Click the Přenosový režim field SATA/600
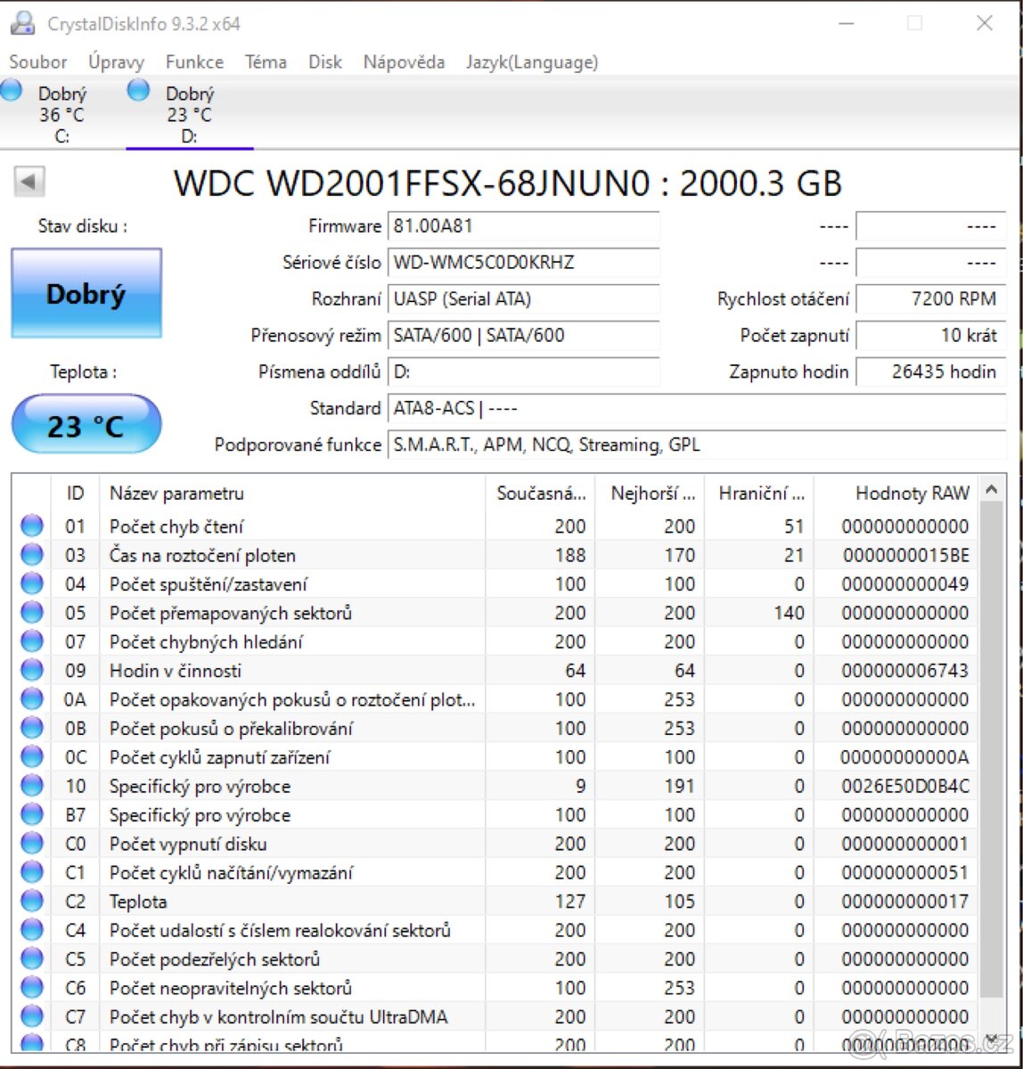This screenshot has width=1023, height=1069. click(524, 336)
